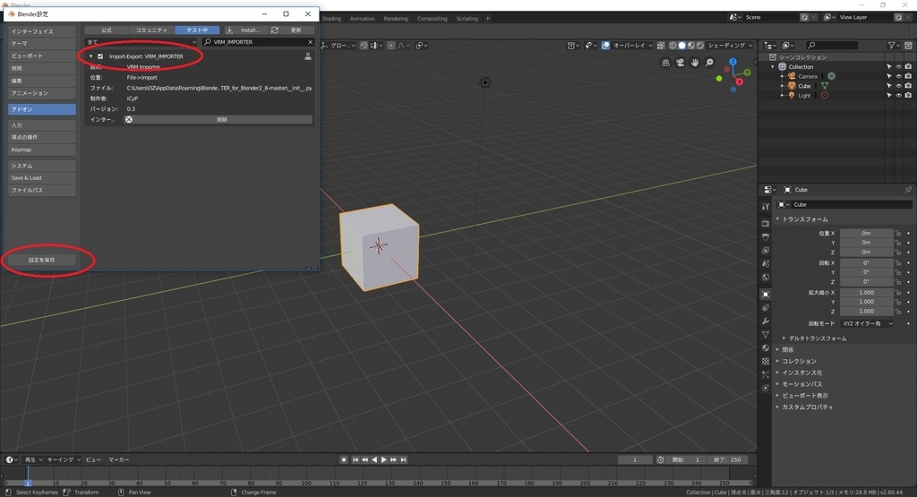Toggle lock on Location X field

coord(898,234)
